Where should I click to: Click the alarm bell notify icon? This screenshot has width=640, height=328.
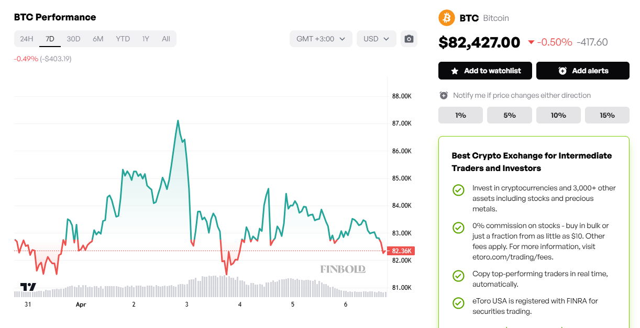444,95
